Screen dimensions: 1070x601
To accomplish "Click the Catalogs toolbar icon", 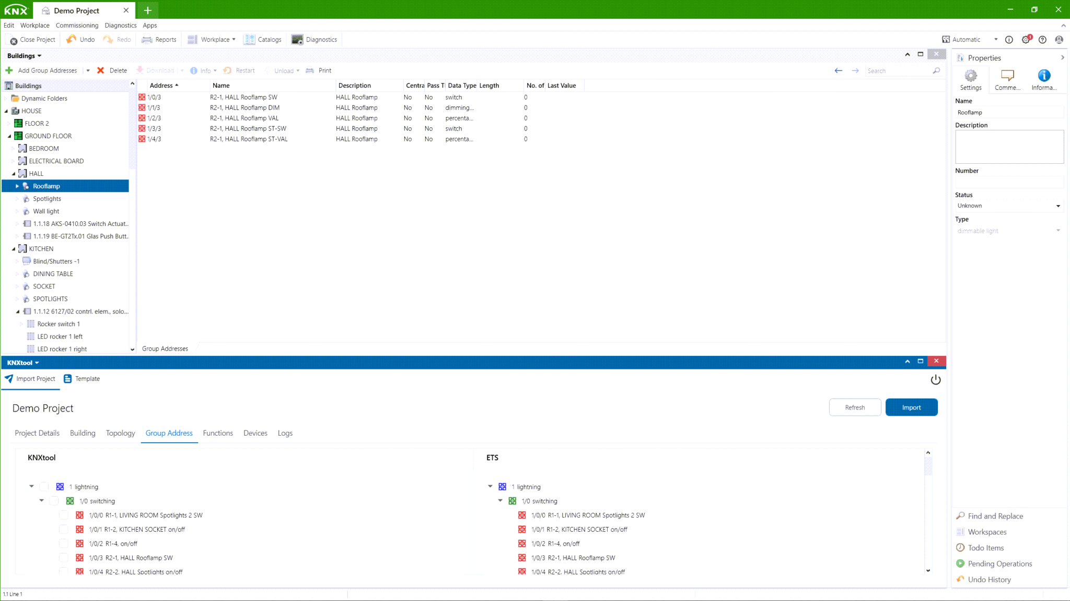I will [249, 40].
